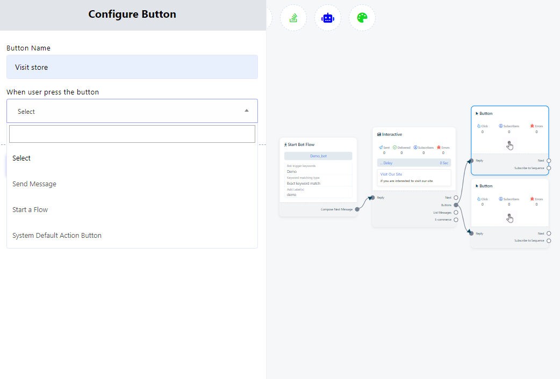This screenshot has width=560, height=379.
Task: Click the green stacked-layers toolbar icon
Action: (293, 18)
